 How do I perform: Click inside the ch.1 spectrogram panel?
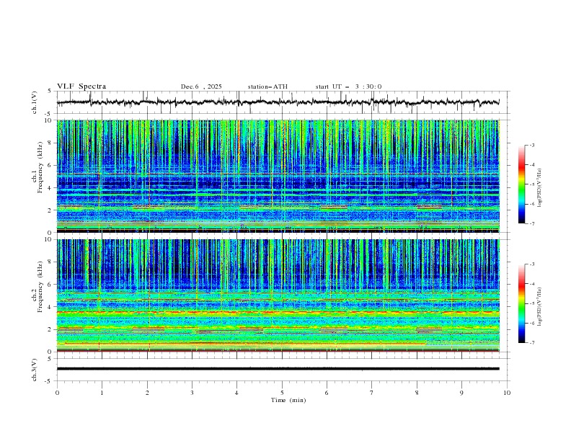(278, 176)
